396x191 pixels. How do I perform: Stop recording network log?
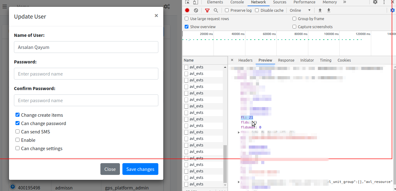(x=187, y=10)
